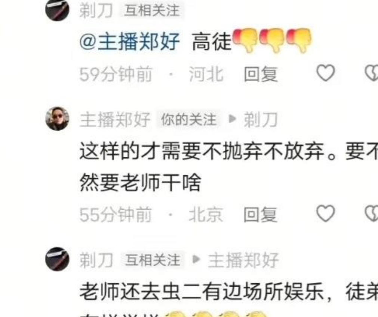Like 主播郑好's reply with the heart icon
Screen dimensions: 378x317
coord(325,213)
